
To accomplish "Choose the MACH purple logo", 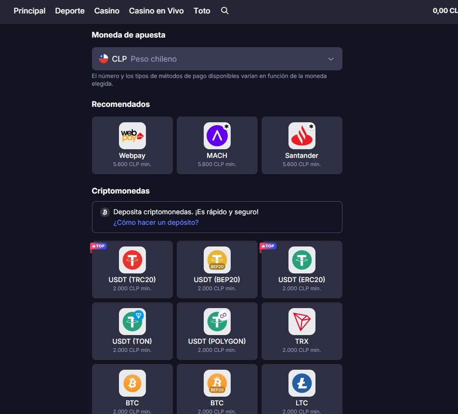I will tap(217, 136).
